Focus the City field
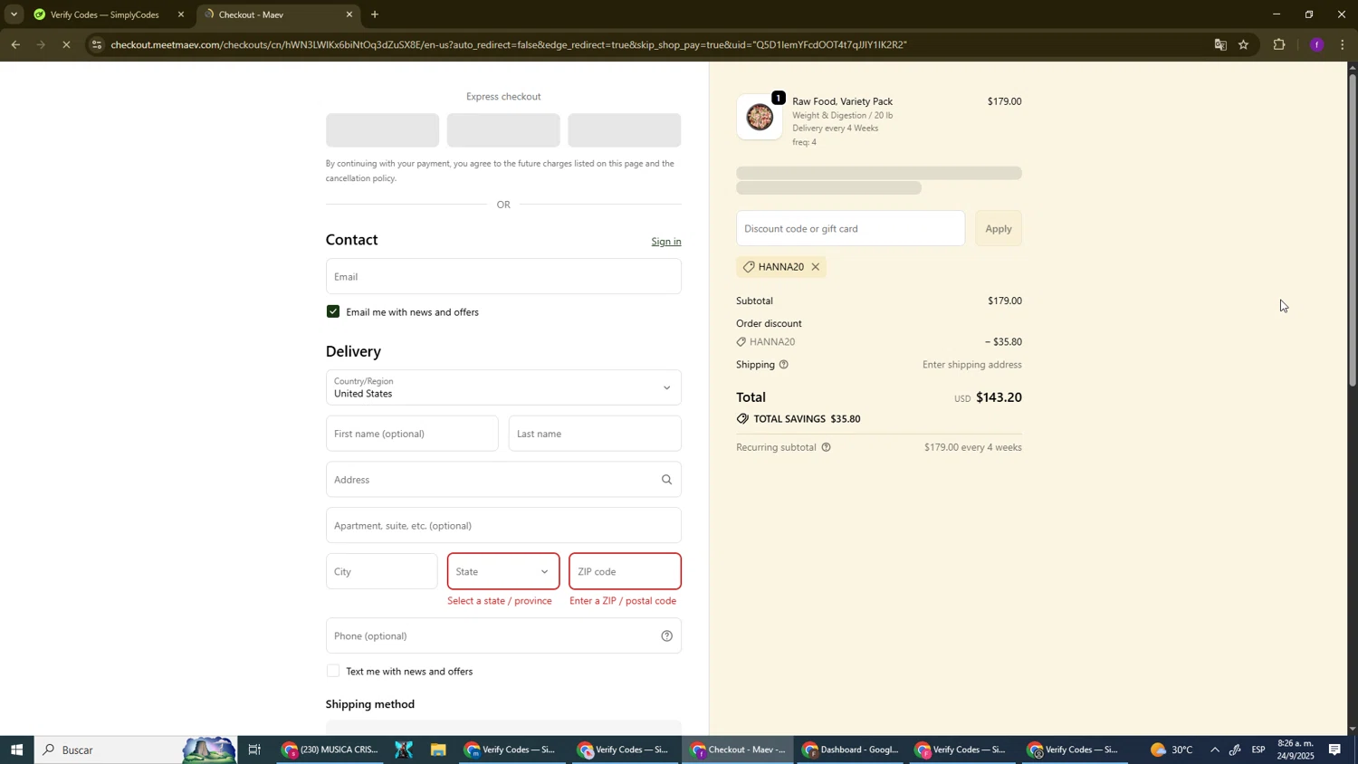The height and width of the screenshot is (764, 1358). coord(381,571)
